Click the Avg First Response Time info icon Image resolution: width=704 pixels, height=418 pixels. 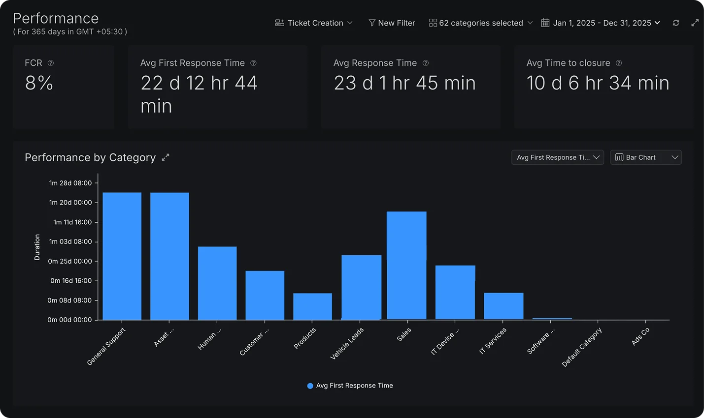pos(253,63)
